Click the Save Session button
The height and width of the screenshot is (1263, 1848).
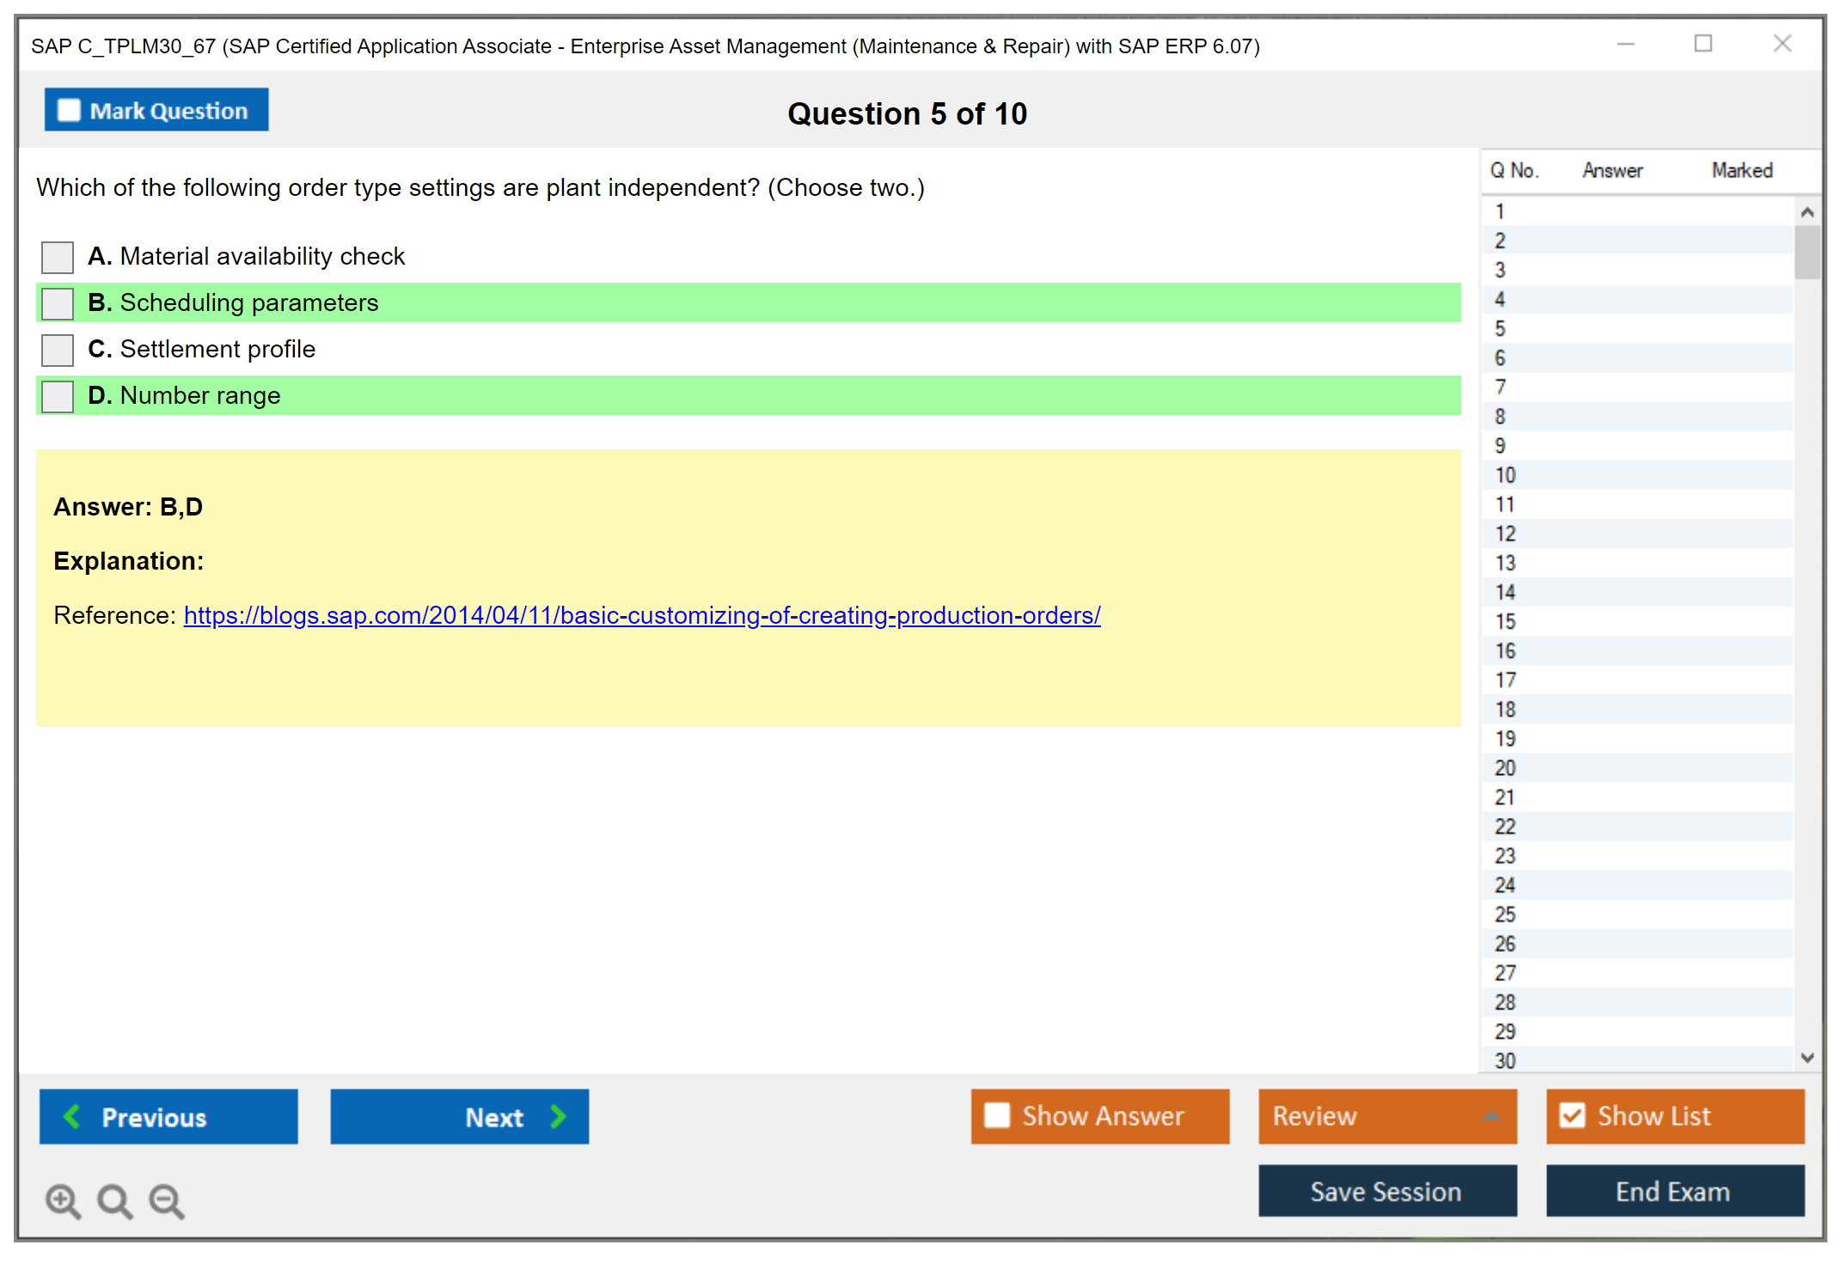click(1386, 1191)
